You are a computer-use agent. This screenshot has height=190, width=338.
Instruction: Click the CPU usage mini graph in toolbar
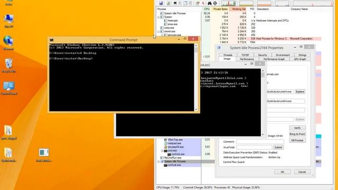pos(229,3)
